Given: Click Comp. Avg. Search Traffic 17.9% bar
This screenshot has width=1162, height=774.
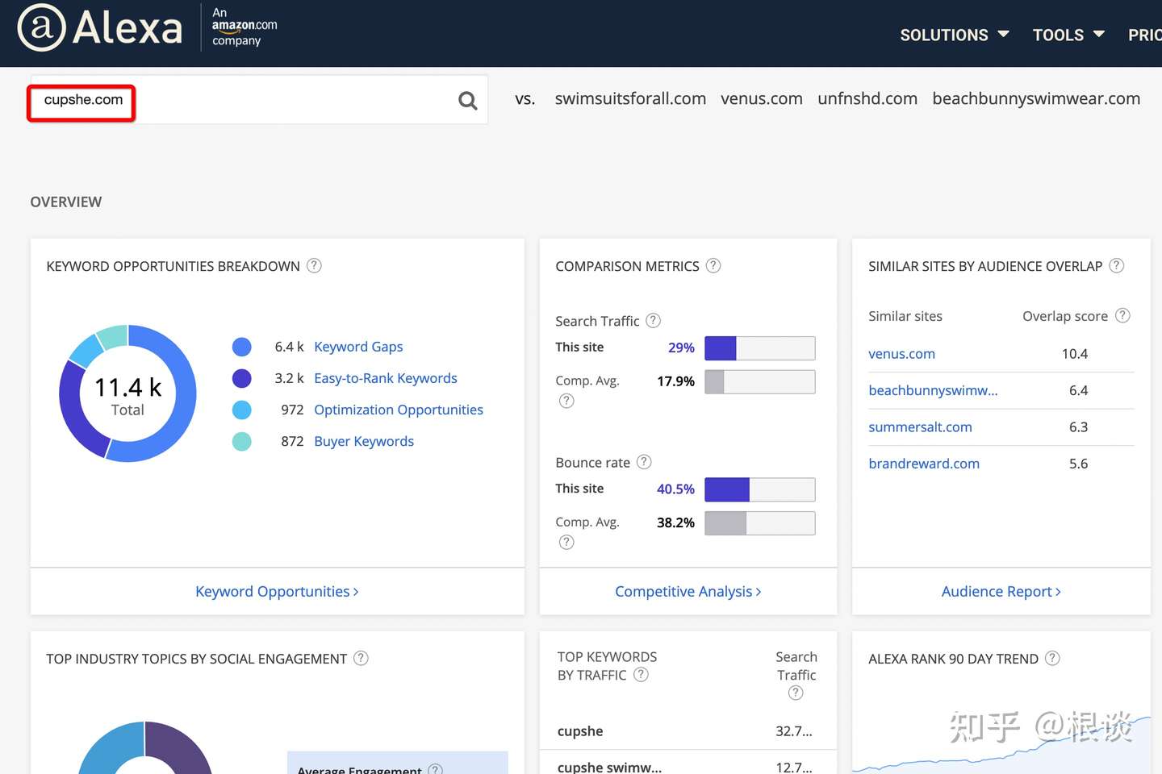Looking at the screenshot, I should tap(760, 382).
